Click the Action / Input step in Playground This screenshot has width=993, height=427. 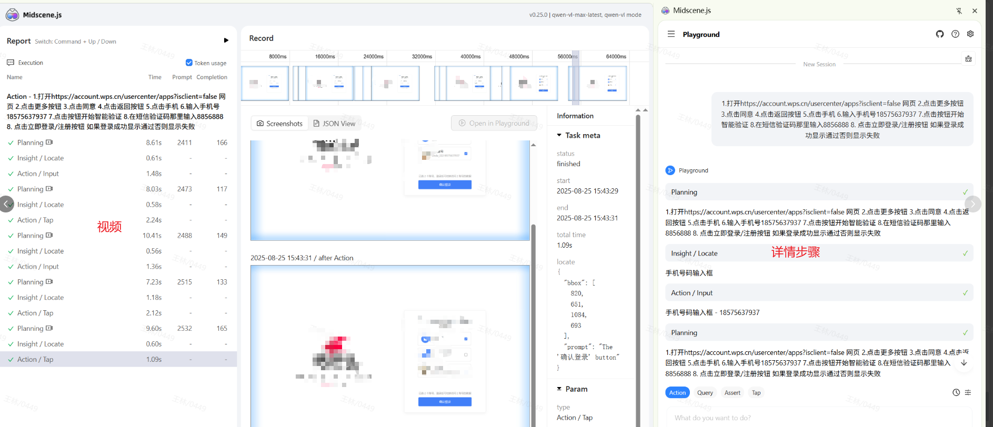(x=819, y=293)
